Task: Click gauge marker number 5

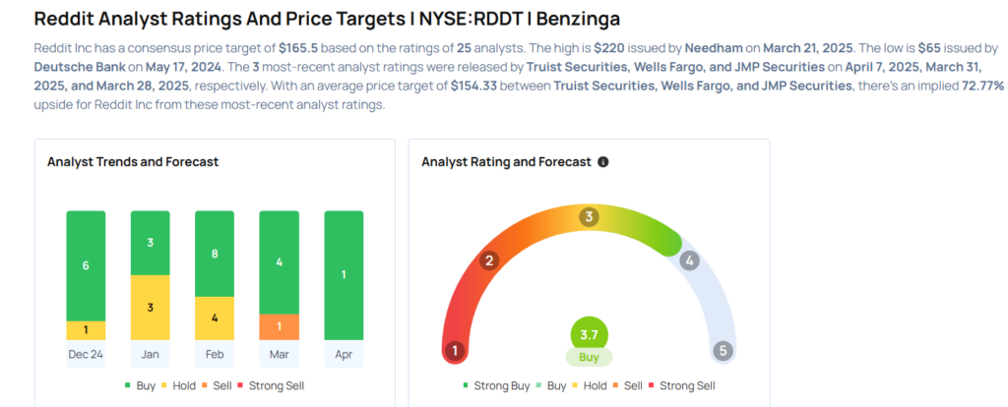Action: click(x=724, y=350)
